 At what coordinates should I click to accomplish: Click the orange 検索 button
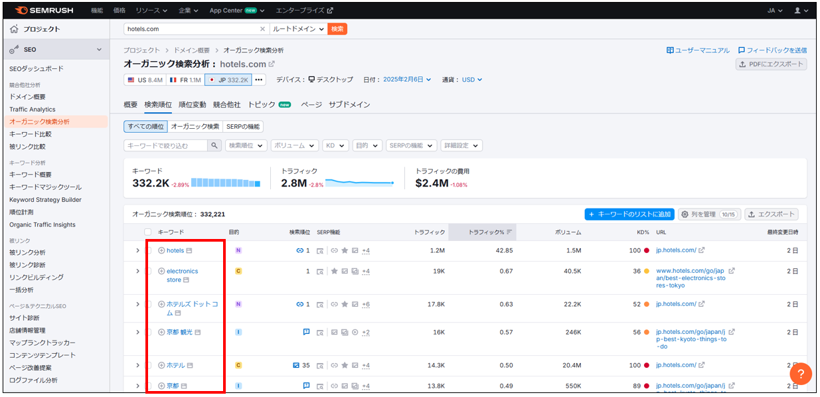click(337, 29)
